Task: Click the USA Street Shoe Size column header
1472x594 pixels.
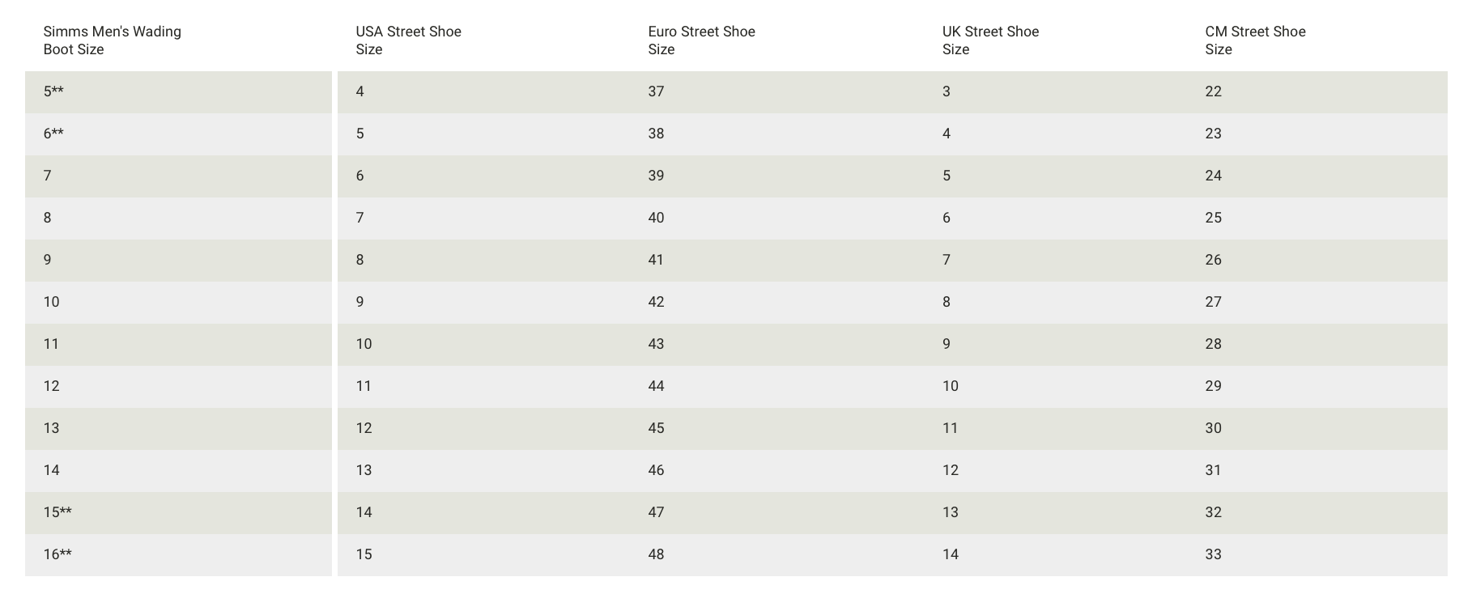Action: [408, 40]
